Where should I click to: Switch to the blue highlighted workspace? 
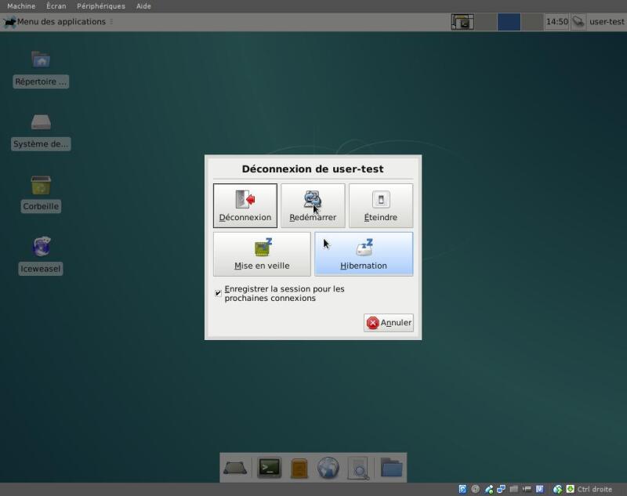pos(509,22)
